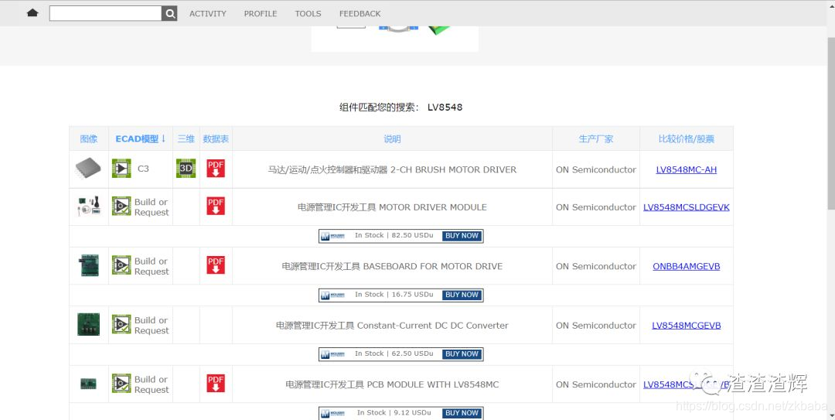Open the TOOLS menu
The height and width of the screenshot is (420, 835).
click(308, 13)
